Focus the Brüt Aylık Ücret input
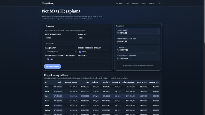The width and height of the screenshot is (205, 115). pyautogui.click(x=61, y=38)
